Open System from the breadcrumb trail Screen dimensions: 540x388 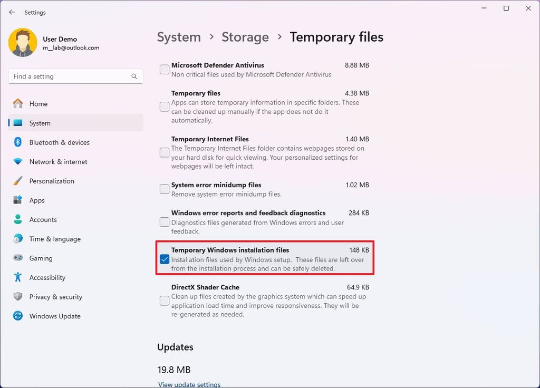click(179, 37)
